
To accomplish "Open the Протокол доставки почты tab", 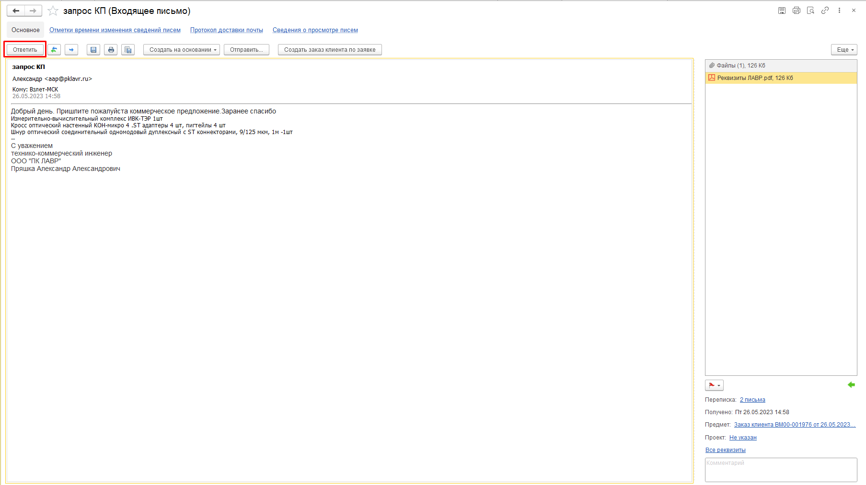I will coord(227,30).
